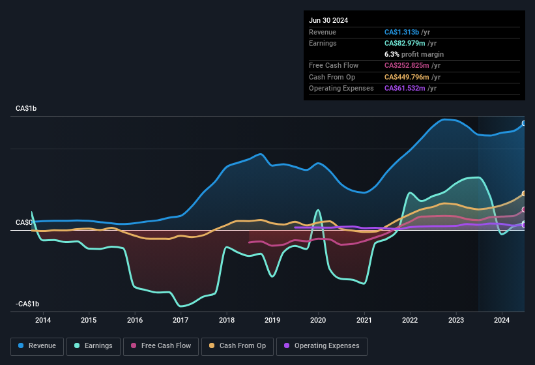
Task: Click the 2018 x-axis label
Action: 227,320
